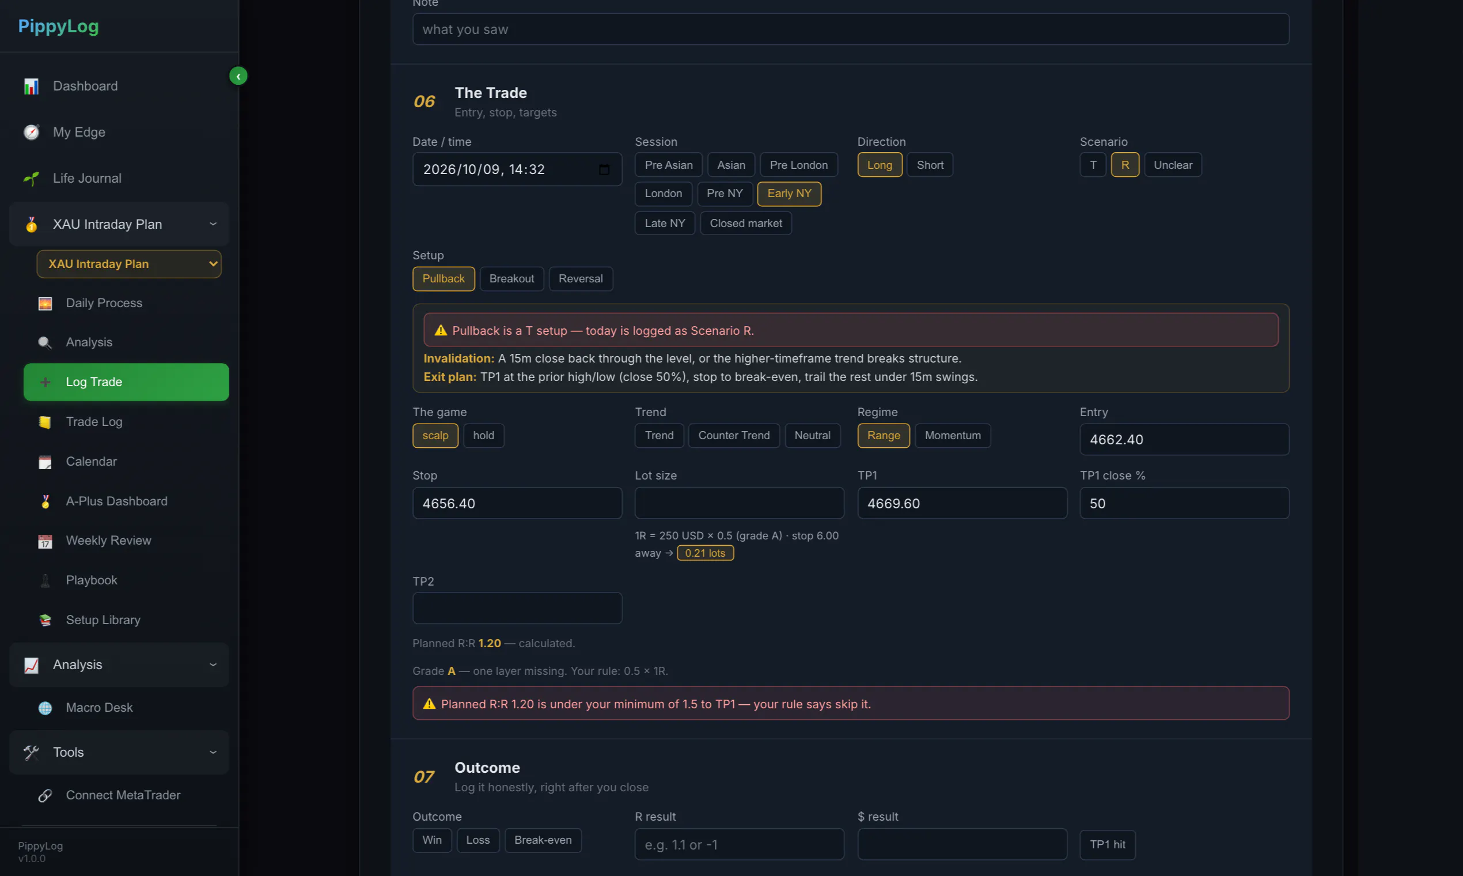
Task: Collapse the Analysis section chevron
Action: [213, 664]
